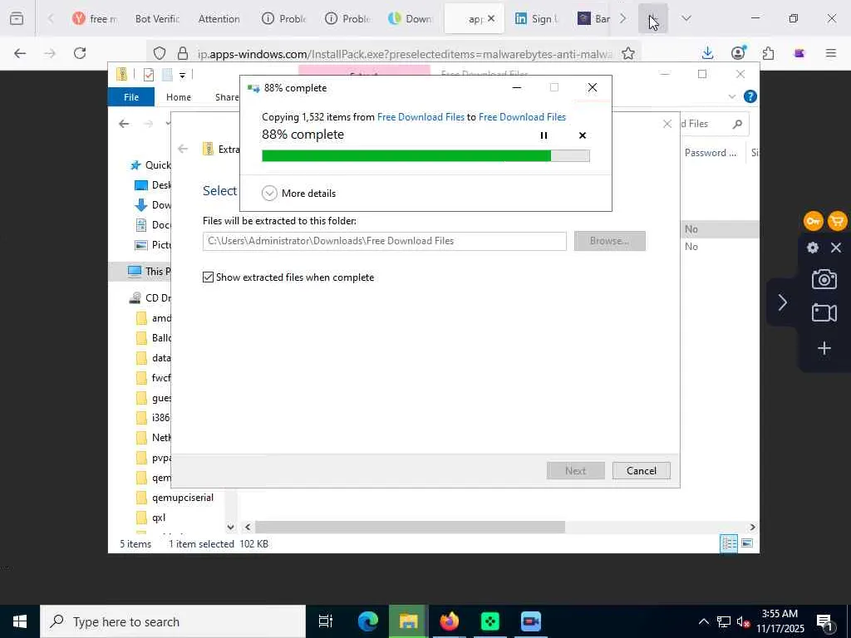Select Desktop in navigation pane
Image resolution: width=851 pixels, height=638 pixels.
[153, 185]
